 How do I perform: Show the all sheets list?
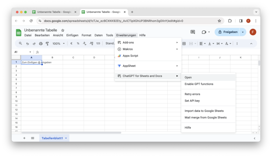pyautogui.click(x=33, y=138)
